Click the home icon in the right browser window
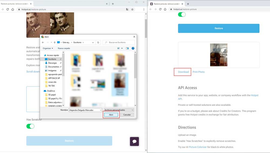 pos(165,9)
